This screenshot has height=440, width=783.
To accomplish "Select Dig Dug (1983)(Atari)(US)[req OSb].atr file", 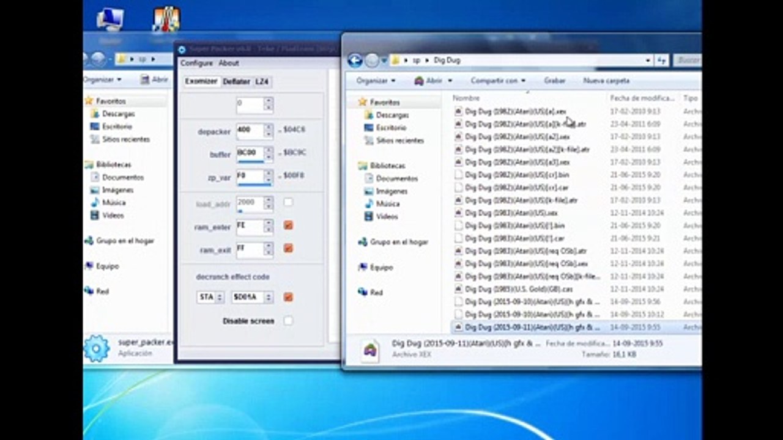I will [526, 251].
